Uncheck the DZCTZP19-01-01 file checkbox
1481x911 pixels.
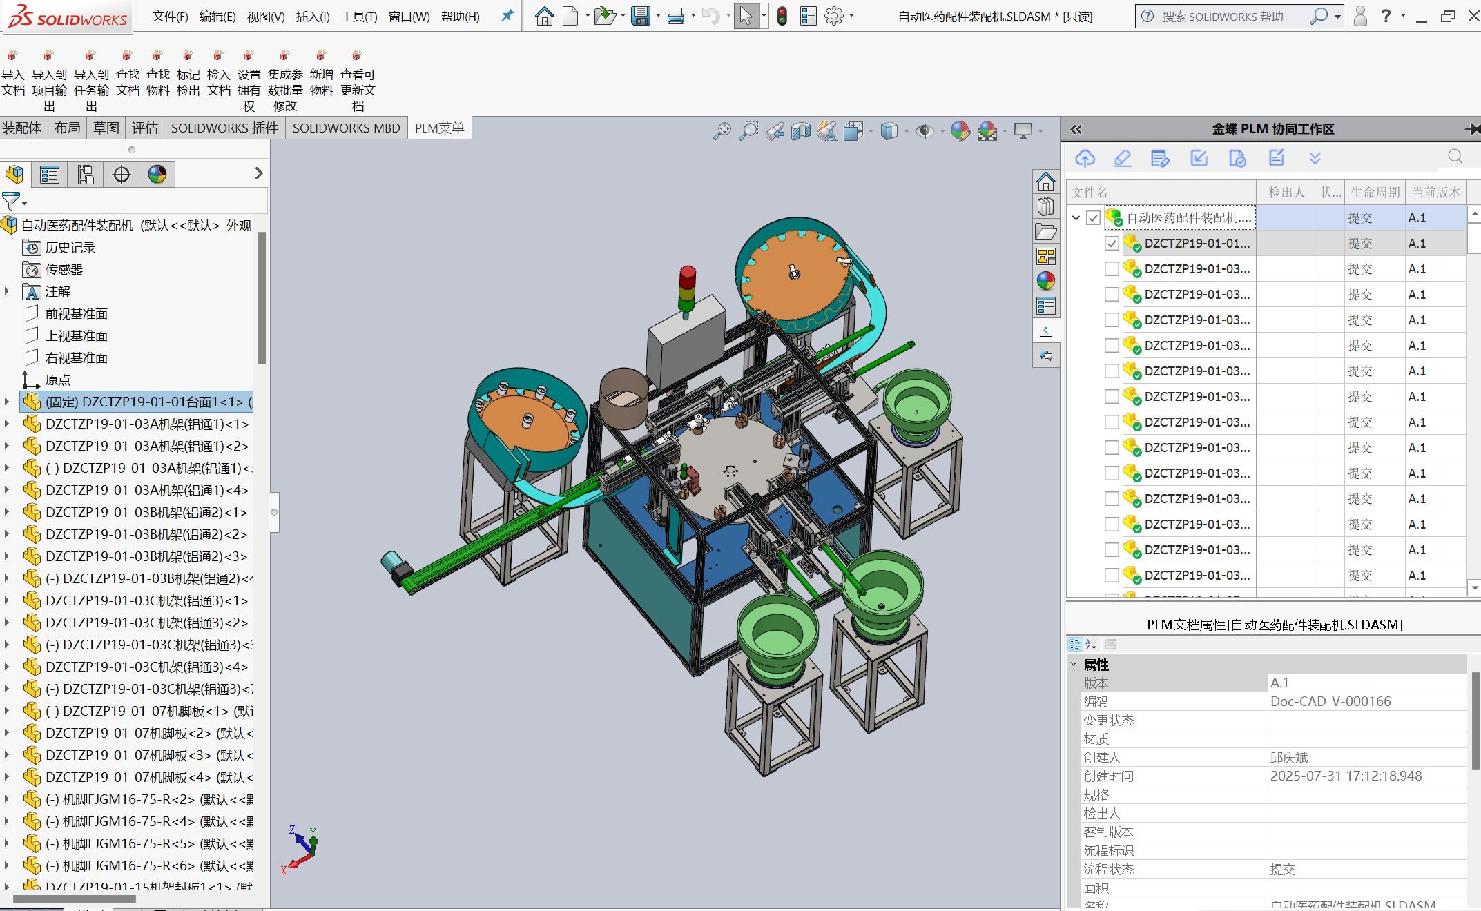click(1112, 244)
